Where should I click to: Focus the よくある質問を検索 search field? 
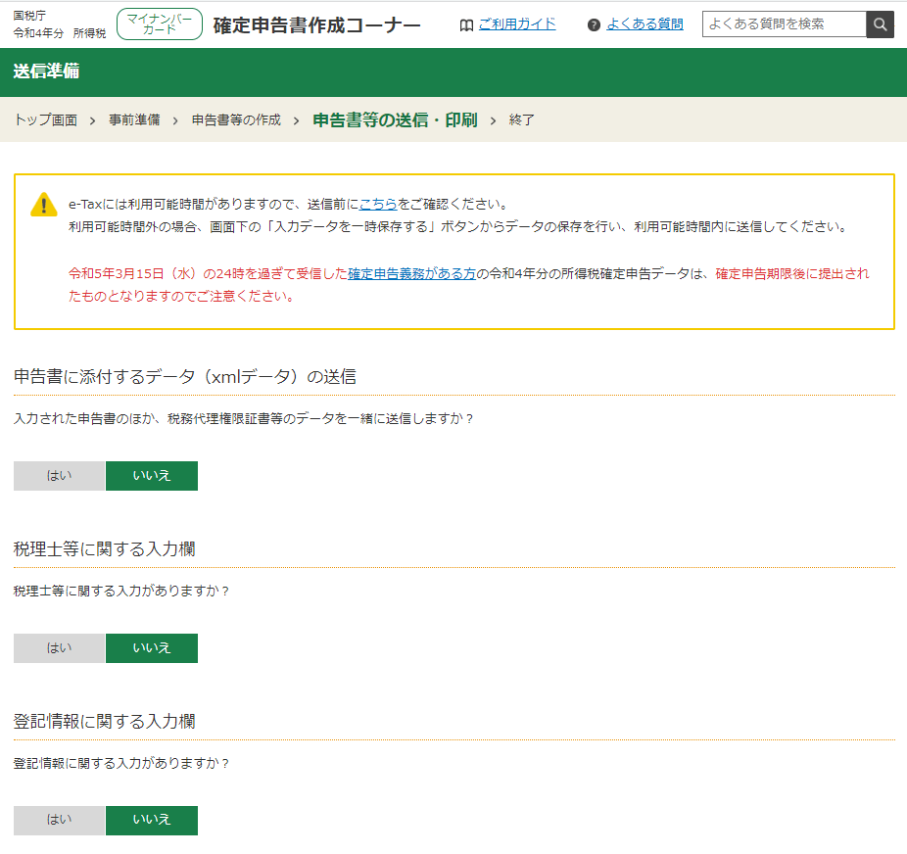click(x=785, y=24)
